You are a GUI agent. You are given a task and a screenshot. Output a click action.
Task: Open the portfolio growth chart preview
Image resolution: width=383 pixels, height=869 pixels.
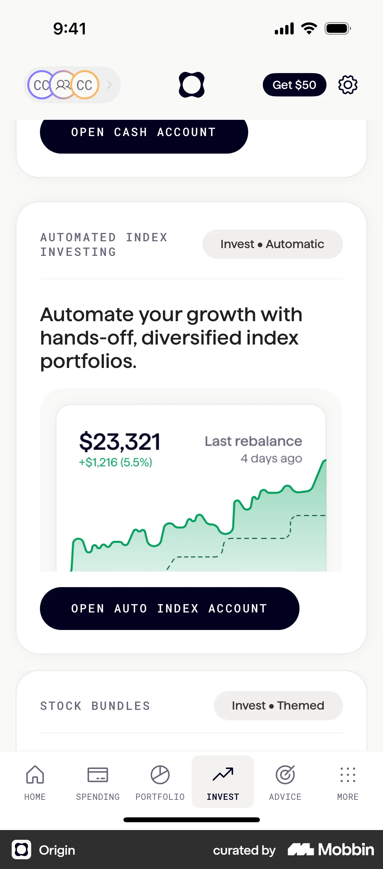(x=191, y=487)
